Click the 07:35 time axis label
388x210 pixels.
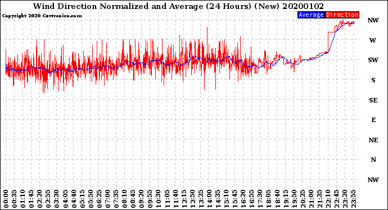pos(116,199)
